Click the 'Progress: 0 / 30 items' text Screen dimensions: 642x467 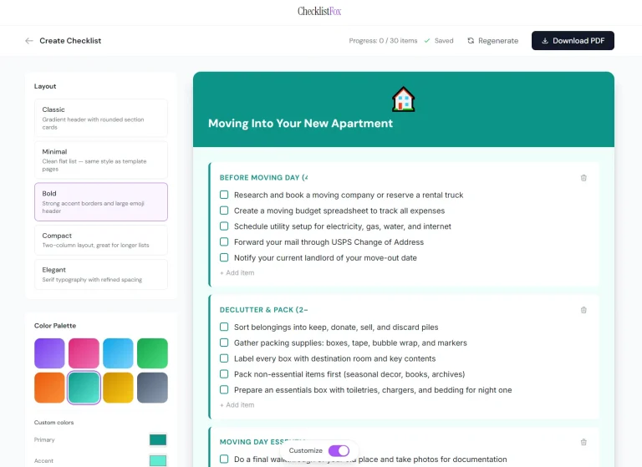point(383,41)
